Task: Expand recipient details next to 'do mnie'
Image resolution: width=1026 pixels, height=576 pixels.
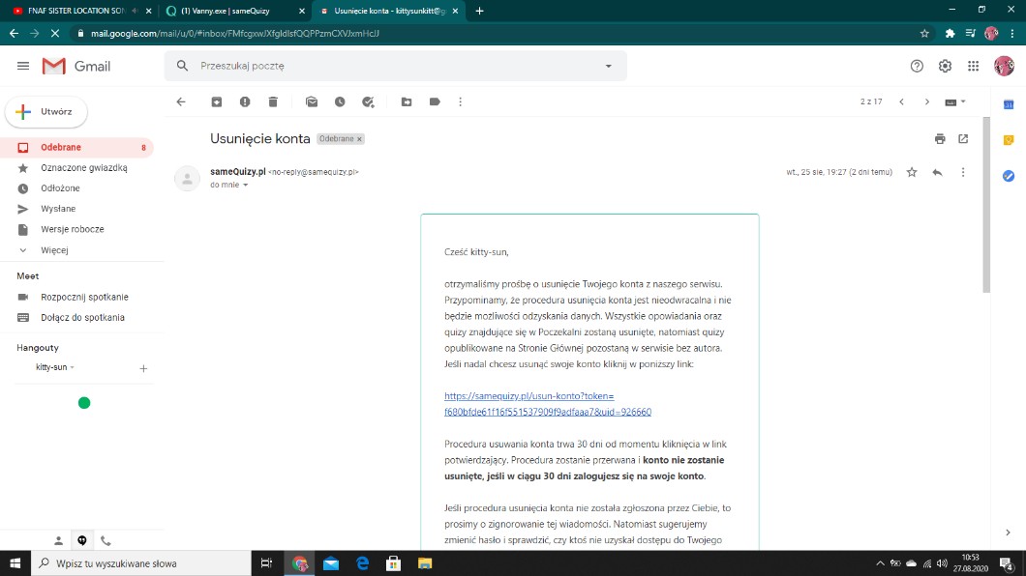Action: coord(246,185)
